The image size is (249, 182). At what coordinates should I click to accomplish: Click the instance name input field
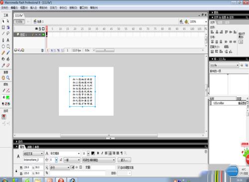tap(33, 160)
